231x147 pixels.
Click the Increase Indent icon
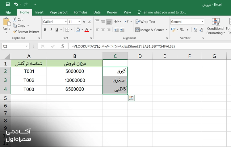[x=122, y=30]
